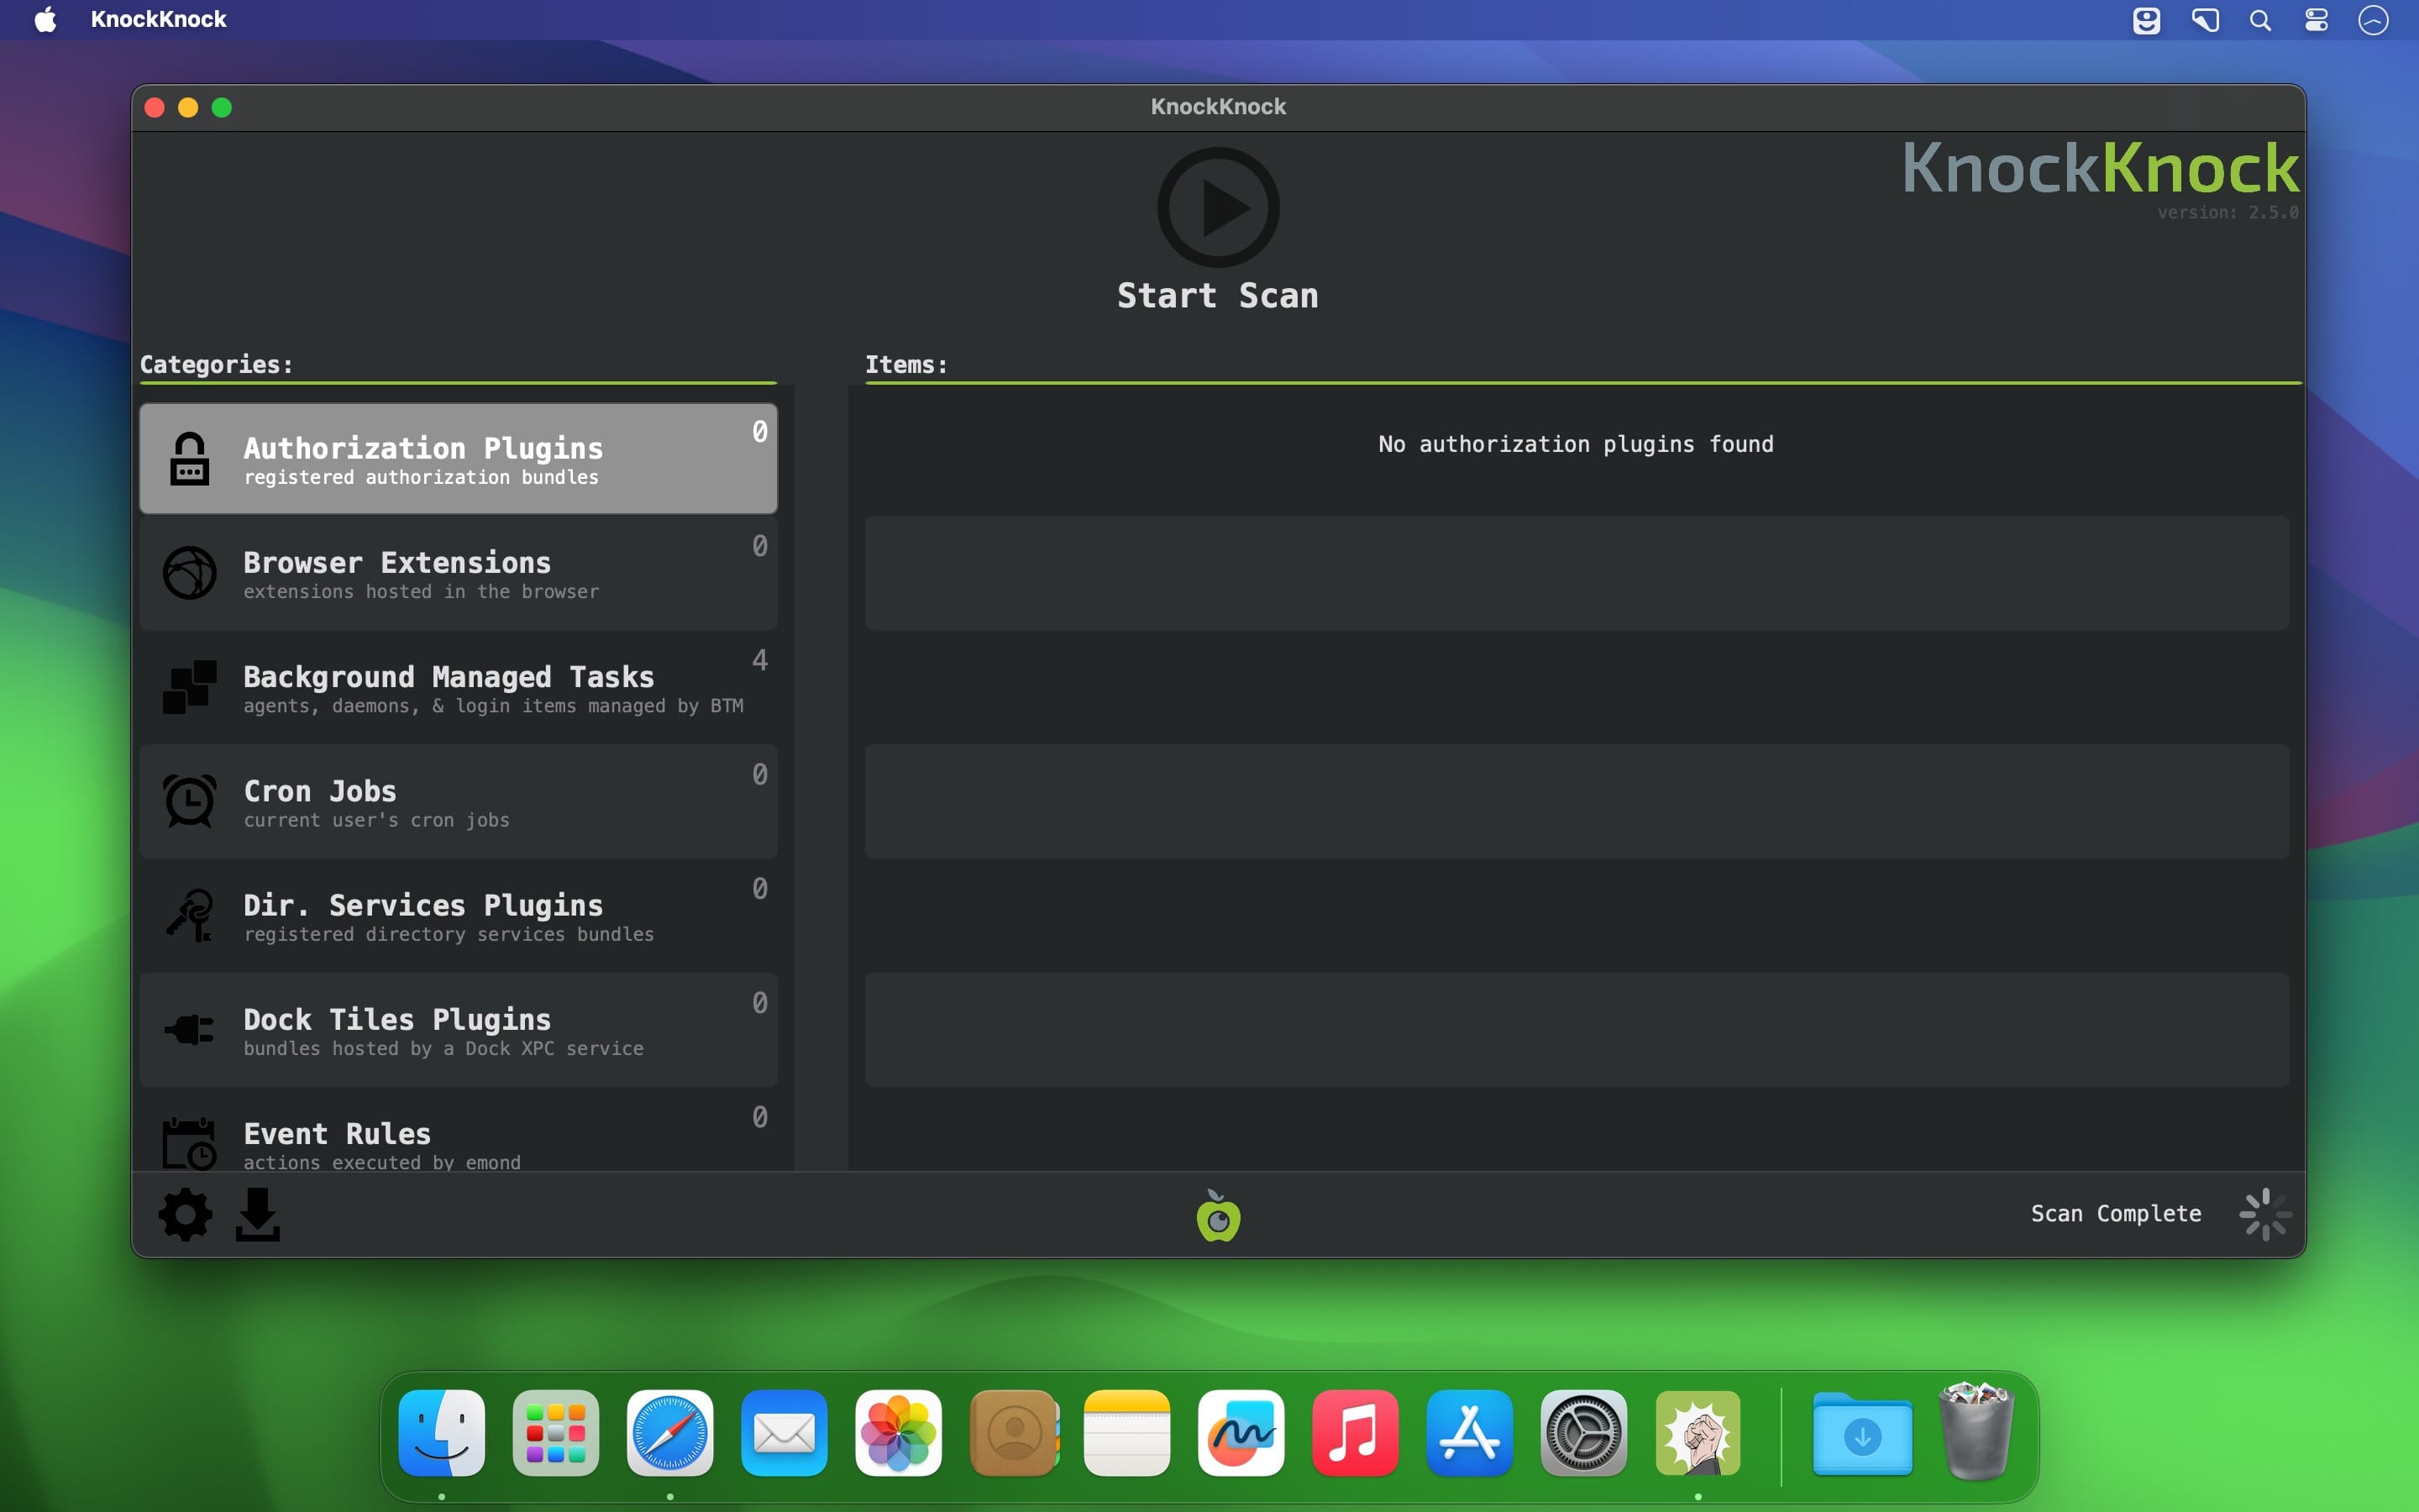Select the "Dir. Services Plugins" category title
Viewport: 2419px width, 1512px height.
pos(422,905)
